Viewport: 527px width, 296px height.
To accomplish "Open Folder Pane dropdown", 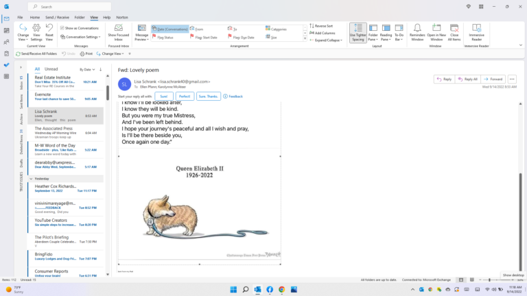I will coord(373,33).
